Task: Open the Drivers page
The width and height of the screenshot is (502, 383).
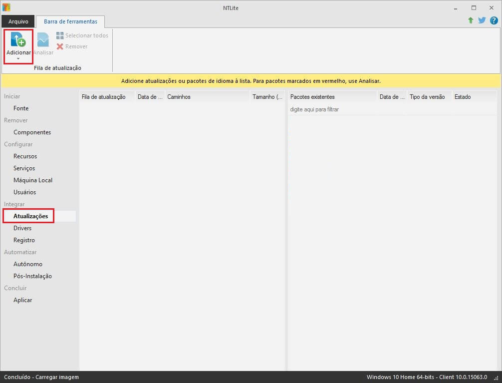Action: pyautogui.click(x=22, y=228)
